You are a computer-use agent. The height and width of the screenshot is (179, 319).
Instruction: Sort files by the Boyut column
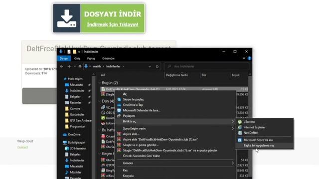point(235,75)
